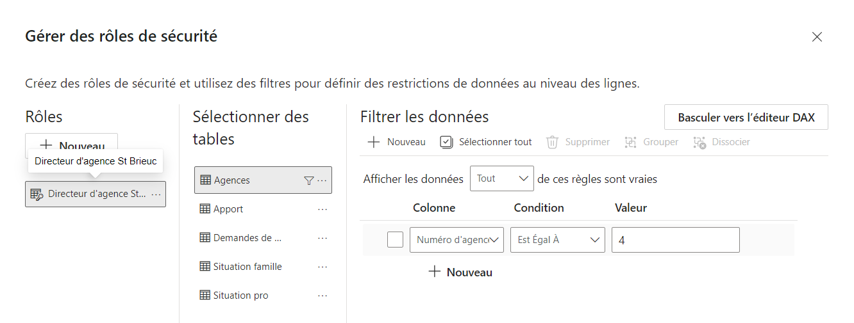This screenshot has height=323, width=854.
Task: Click the Valeur input field containing 4
Action: click(x=675, y=240)
